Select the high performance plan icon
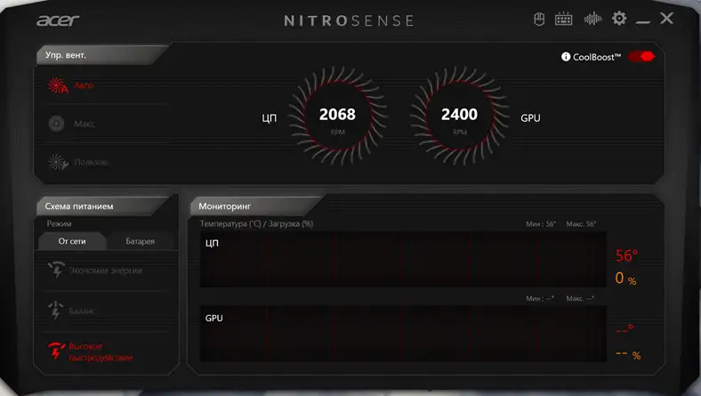Screen dimensions: 701x396 56,352
